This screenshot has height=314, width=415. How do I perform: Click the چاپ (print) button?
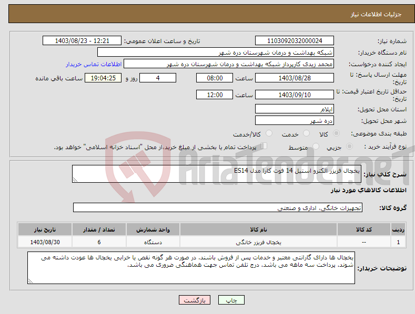pos(231,300)
